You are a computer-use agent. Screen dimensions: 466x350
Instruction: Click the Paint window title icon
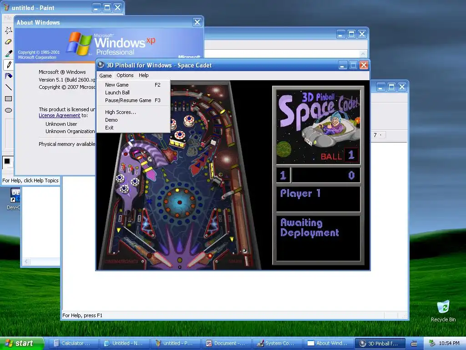pos(6,7)
